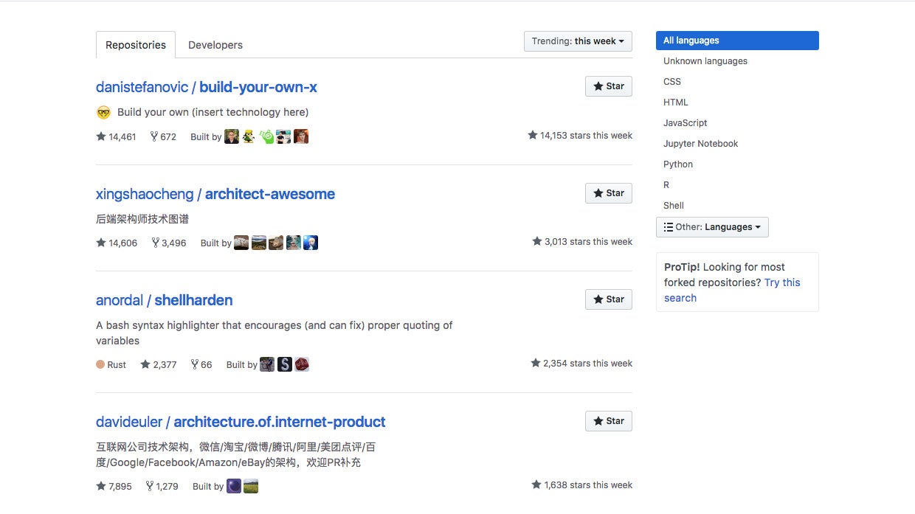Click fork count 1,279 on architecture.of.internet-product
Viewport: 915px width, 514px height.
162,486
